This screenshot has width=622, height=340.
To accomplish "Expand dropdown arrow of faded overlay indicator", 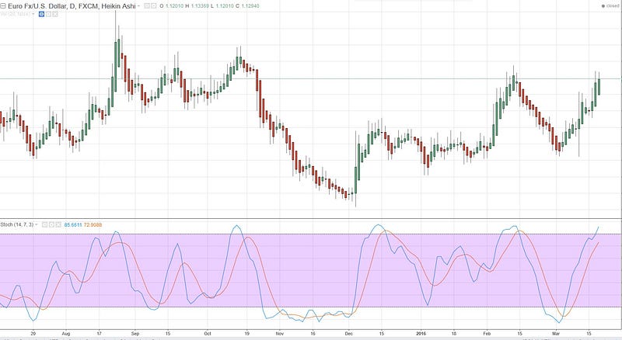I will (33, 14).
